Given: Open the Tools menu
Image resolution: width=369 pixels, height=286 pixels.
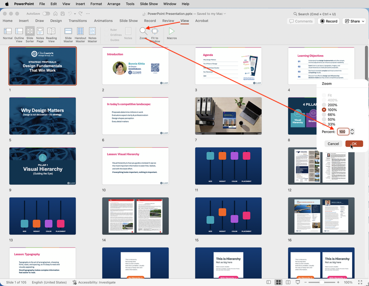Looking at the screenshot, I should 130,4.
